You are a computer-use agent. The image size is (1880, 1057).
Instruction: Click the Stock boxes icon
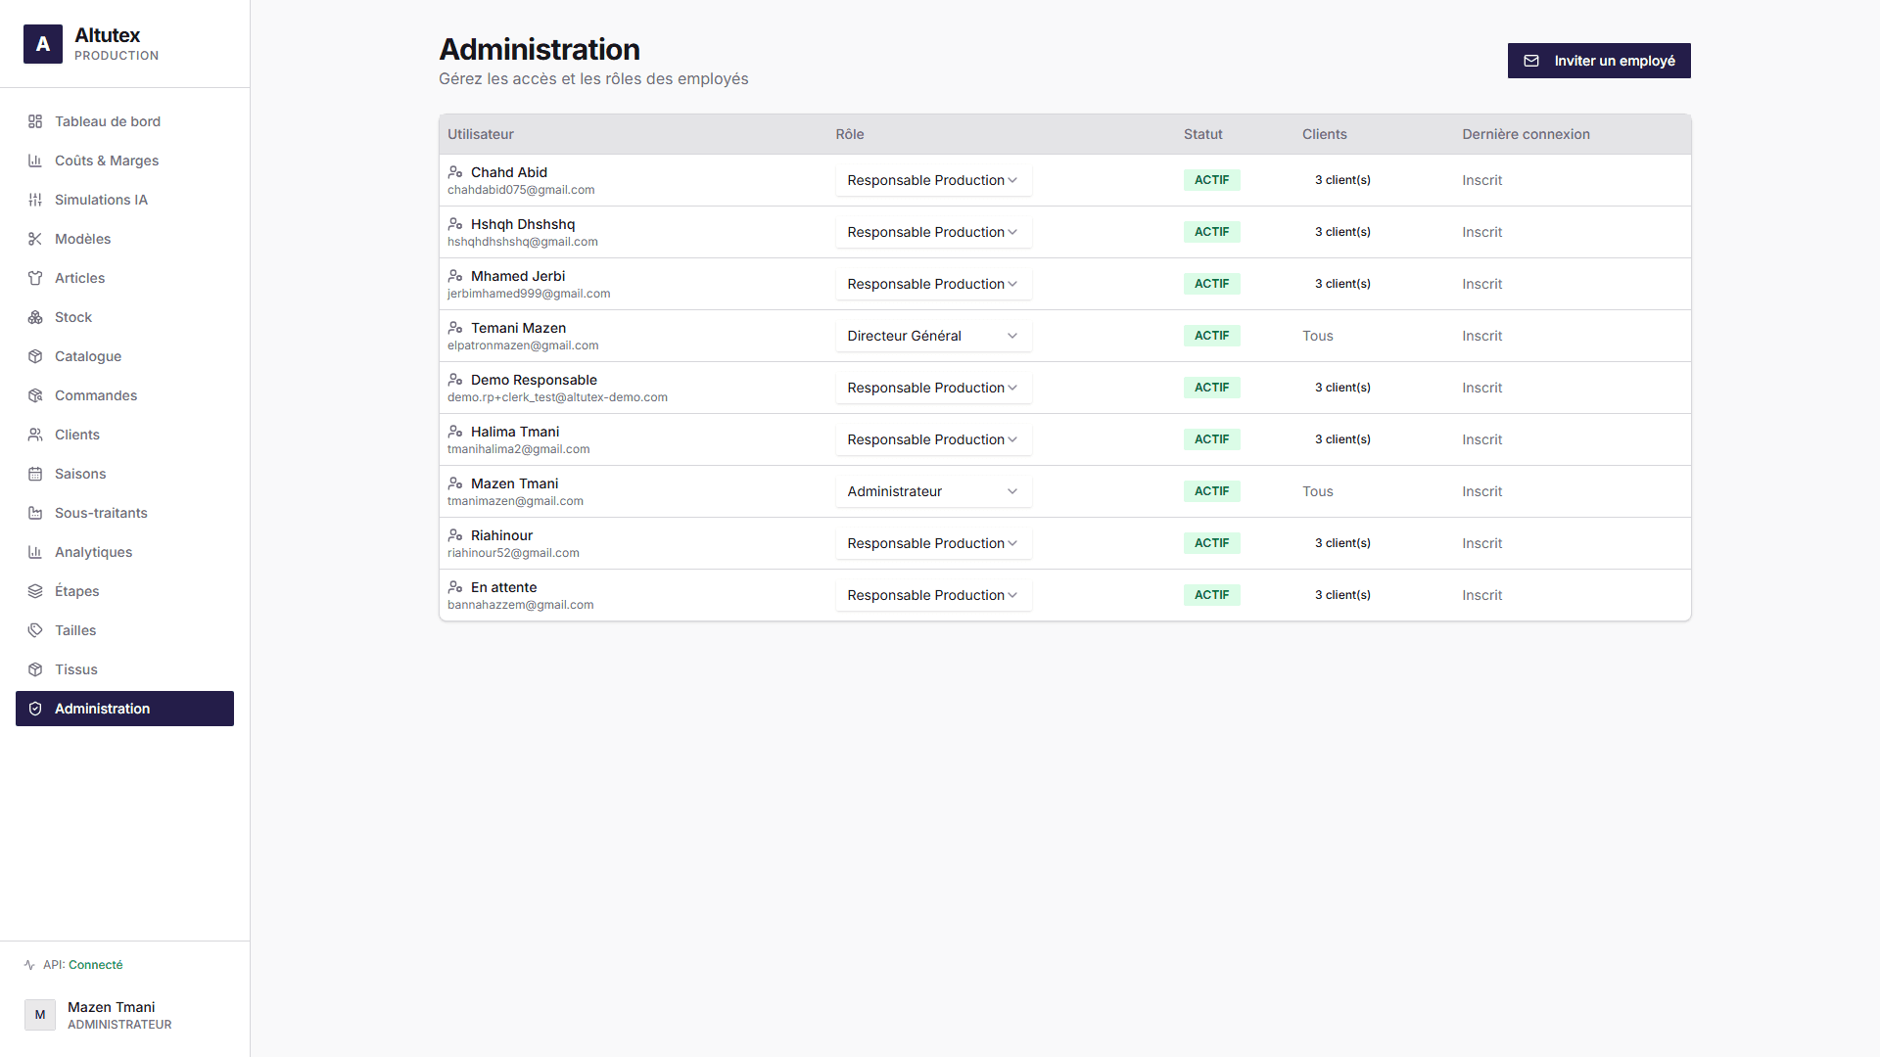click(35, 317)
